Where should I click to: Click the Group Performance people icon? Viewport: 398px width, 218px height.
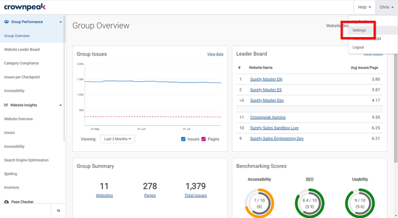[6, 21]
